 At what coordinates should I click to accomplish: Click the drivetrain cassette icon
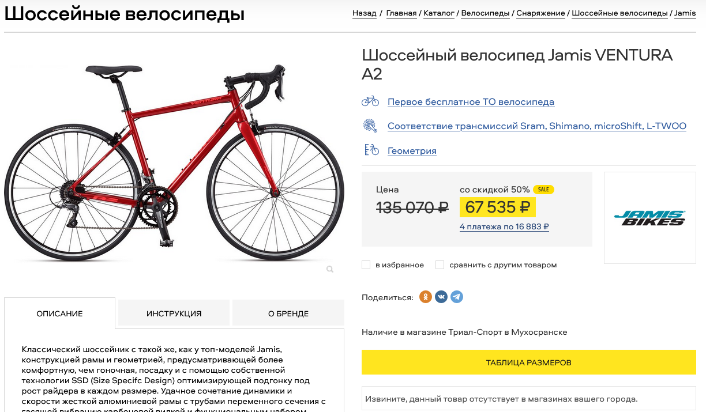(x=370, y=126)
